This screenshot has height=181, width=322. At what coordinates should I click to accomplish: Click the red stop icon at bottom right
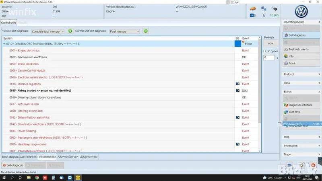[313, 165]
